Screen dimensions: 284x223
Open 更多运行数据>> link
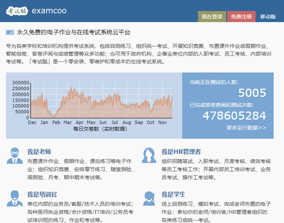pos(246,128)
